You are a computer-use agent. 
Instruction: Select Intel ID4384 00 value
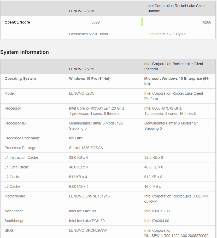click(157, 221)
